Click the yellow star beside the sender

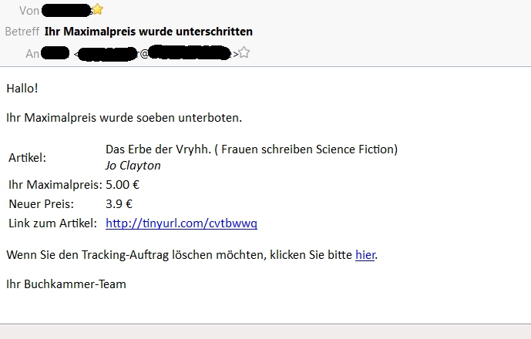[98, 10]
